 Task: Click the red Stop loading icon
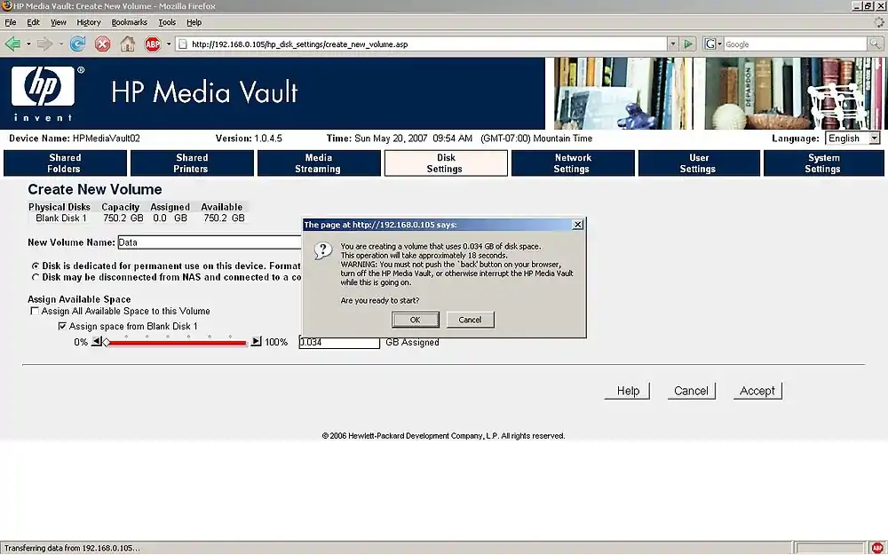[x=103, y=44]
